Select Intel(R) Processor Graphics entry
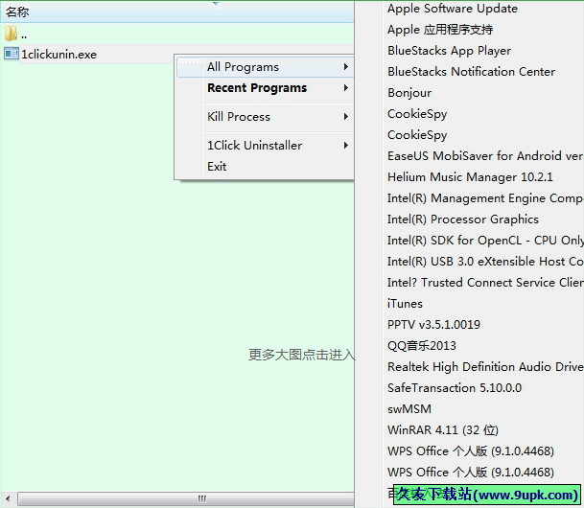The image size is (584, 508). pyautogui.click(x=463, y=219)
